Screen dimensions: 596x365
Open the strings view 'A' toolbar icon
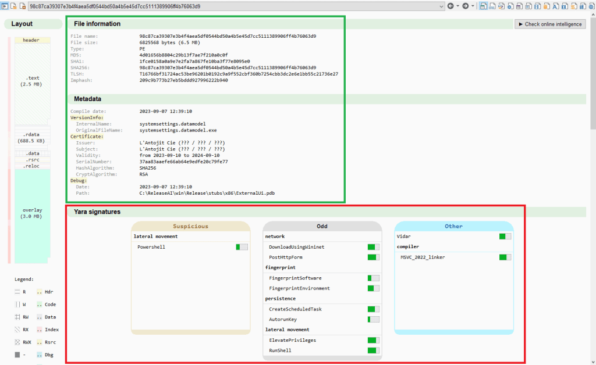point(555,6)
